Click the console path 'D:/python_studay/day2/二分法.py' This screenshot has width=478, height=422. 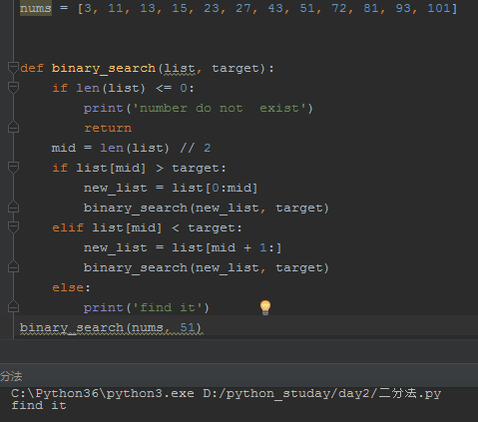click(322, 394)
